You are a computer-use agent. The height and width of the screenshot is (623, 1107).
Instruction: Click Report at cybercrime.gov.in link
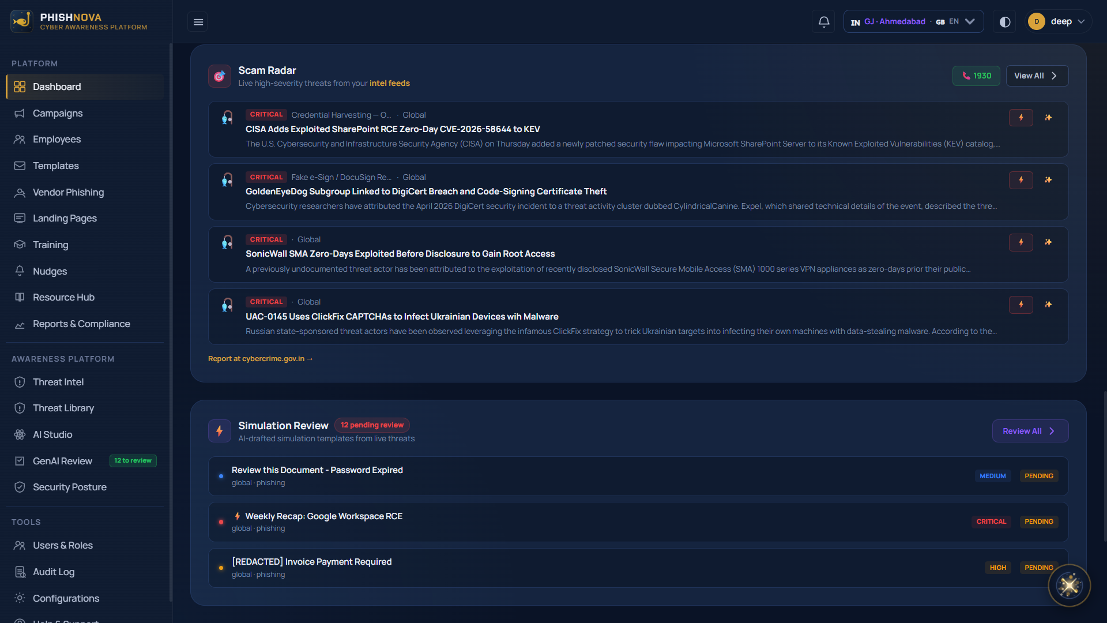(260, 359)
